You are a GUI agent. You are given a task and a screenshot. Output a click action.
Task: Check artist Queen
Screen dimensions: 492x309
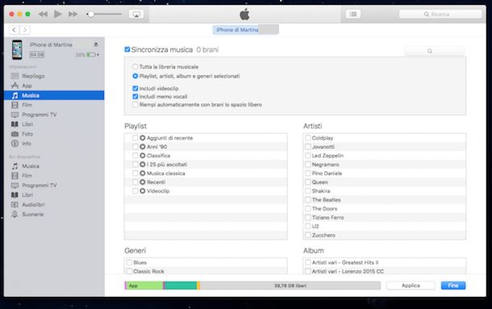(x=308, y=182)
